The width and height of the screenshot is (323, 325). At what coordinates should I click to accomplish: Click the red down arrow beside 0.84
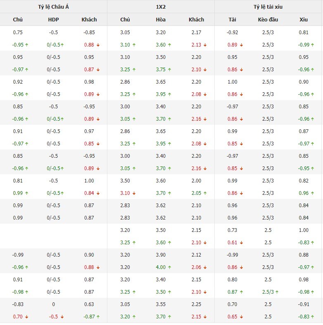[x=98, y=193]
